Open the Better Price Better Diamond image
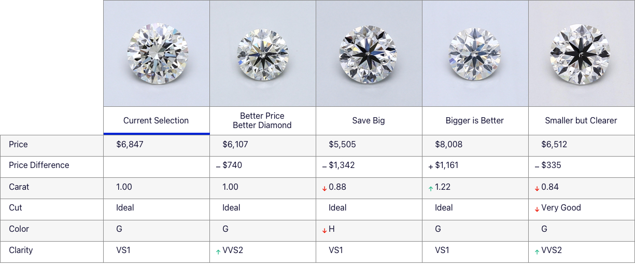Screen dimensions: 635x280 click(263, 53)
